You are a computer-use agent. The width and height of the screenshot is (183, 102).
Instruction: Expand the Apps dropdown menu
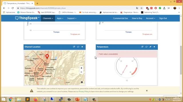coord(60,18)
